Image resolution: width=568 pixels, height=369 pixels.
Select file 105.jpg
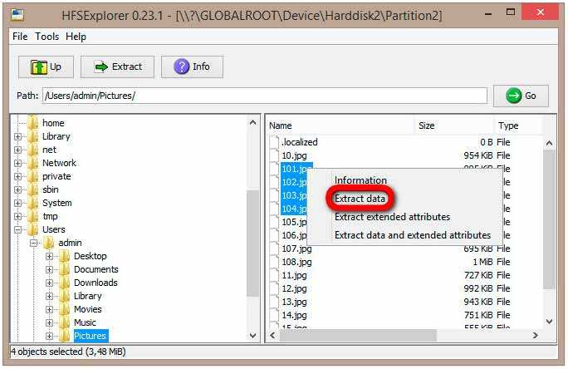(x=294, y=222)
